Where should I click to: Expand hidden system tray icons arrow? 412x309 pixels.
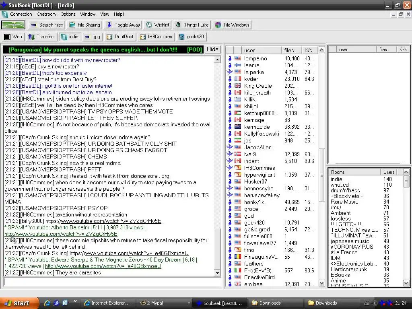[x=375, y=303]
